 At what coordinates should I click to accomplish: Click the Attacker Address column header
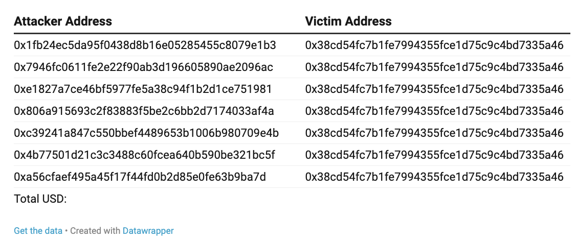click(63, 21)
